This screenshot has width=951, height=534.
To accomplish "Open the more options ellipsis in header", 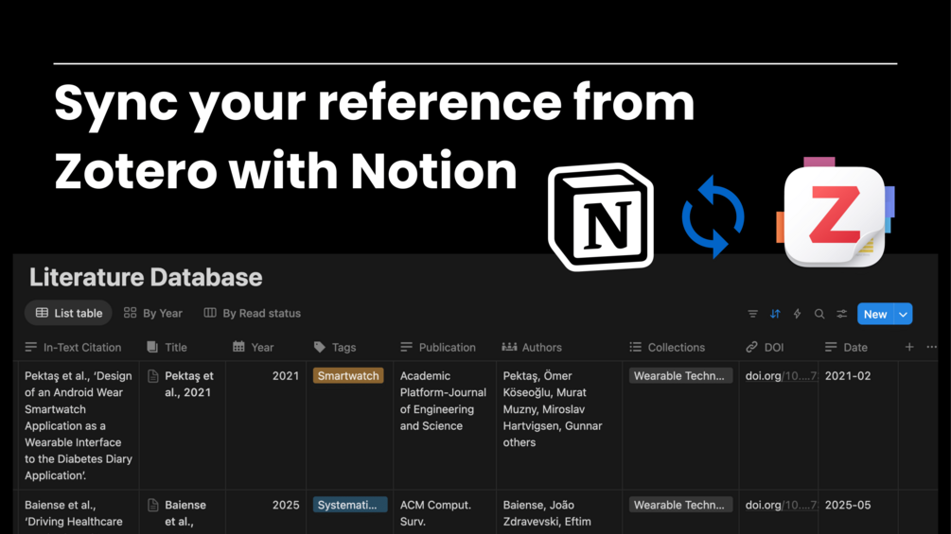I will (x=931, y=347).
